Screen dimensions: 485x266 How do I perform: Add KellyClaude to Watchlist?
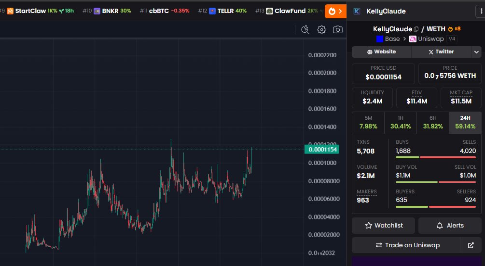(x=384, y=225)
